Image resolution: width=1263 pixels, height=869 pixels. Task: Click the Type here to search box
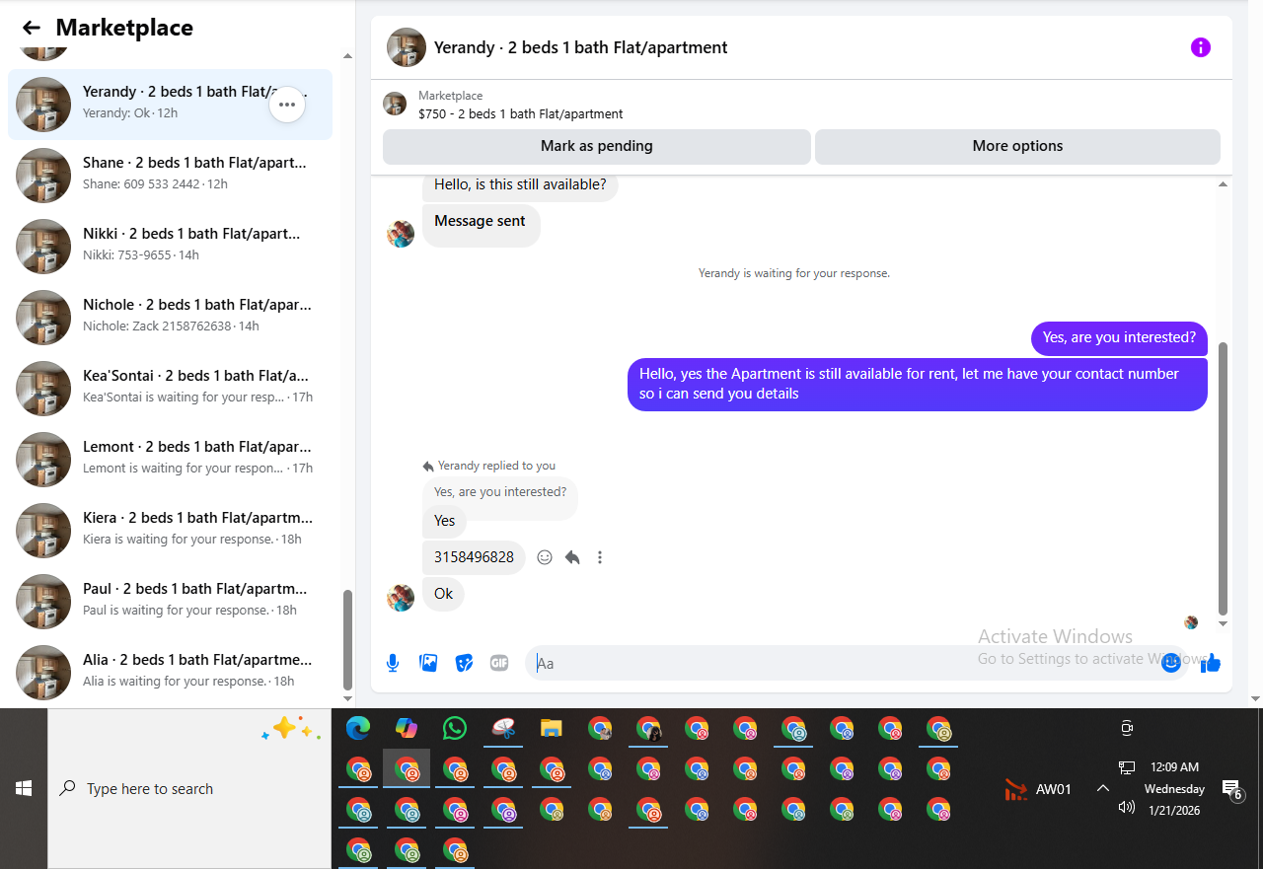coord(189,788)
